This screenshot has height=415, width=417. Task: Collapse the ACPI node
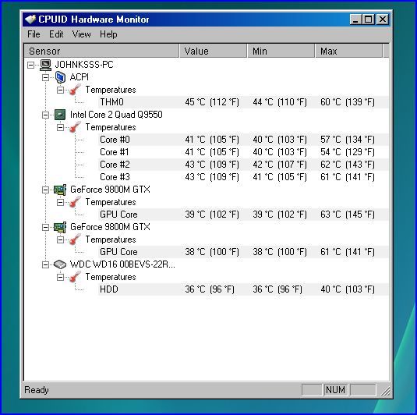click(x=46, y=77)
